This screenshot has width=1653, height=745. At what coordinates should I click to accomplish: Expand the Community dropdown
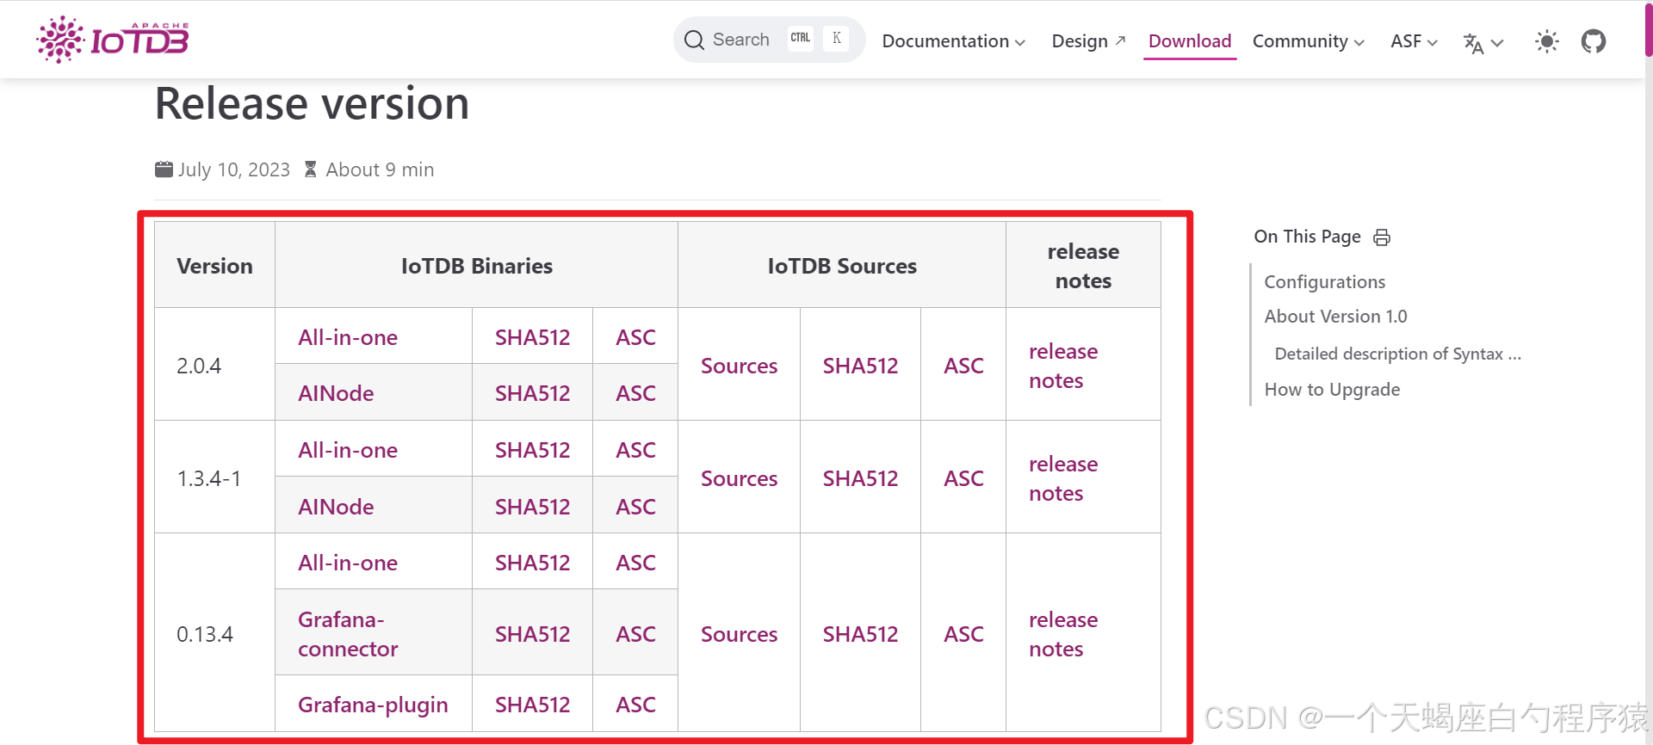(x=1308, y=41)
